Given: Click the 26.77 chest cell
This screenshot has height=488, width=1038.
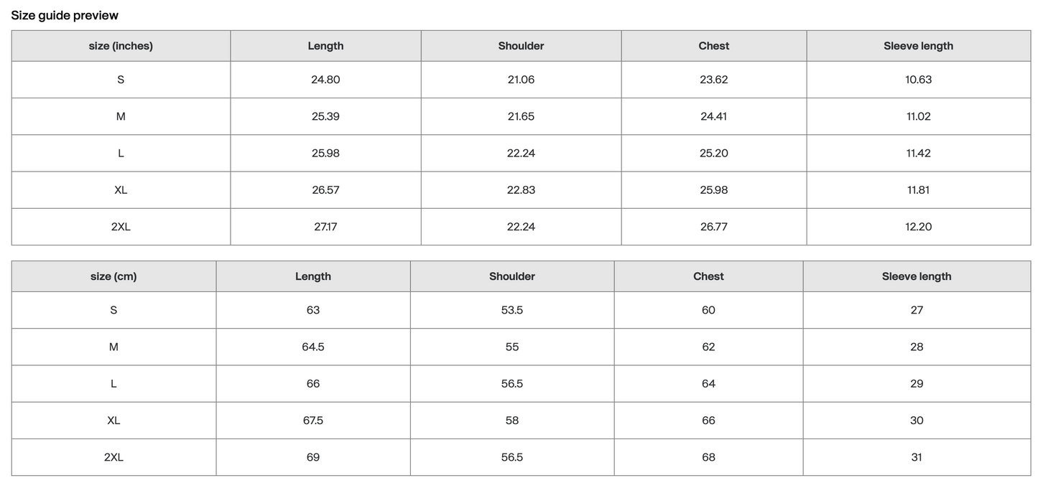Looking at the screenshot, I should point(714,227).
